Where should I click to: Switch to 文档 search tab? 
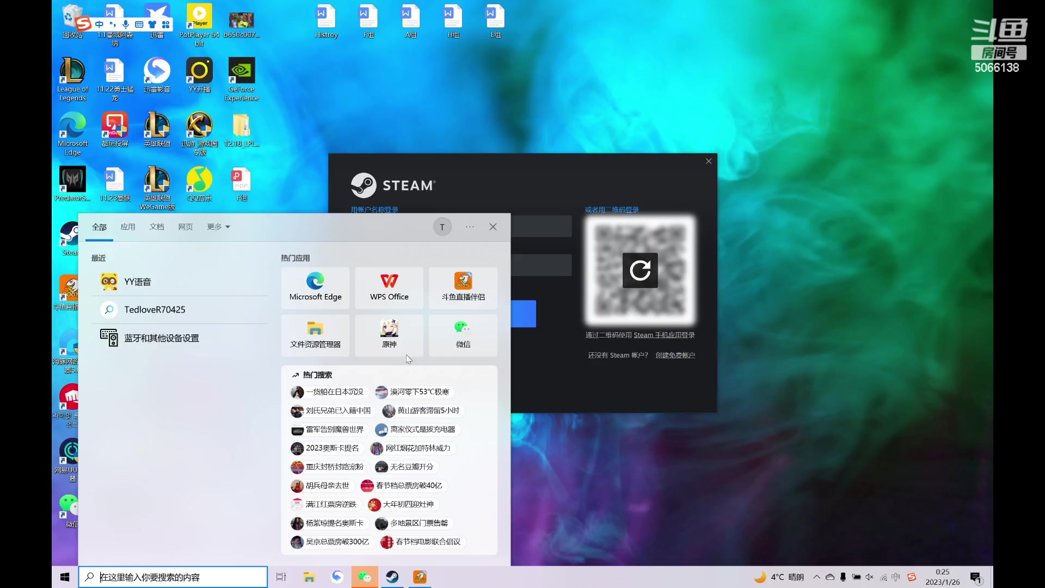157,227
